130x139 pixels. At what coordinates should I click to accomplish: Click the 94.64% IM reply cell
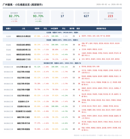coord(55,123)
